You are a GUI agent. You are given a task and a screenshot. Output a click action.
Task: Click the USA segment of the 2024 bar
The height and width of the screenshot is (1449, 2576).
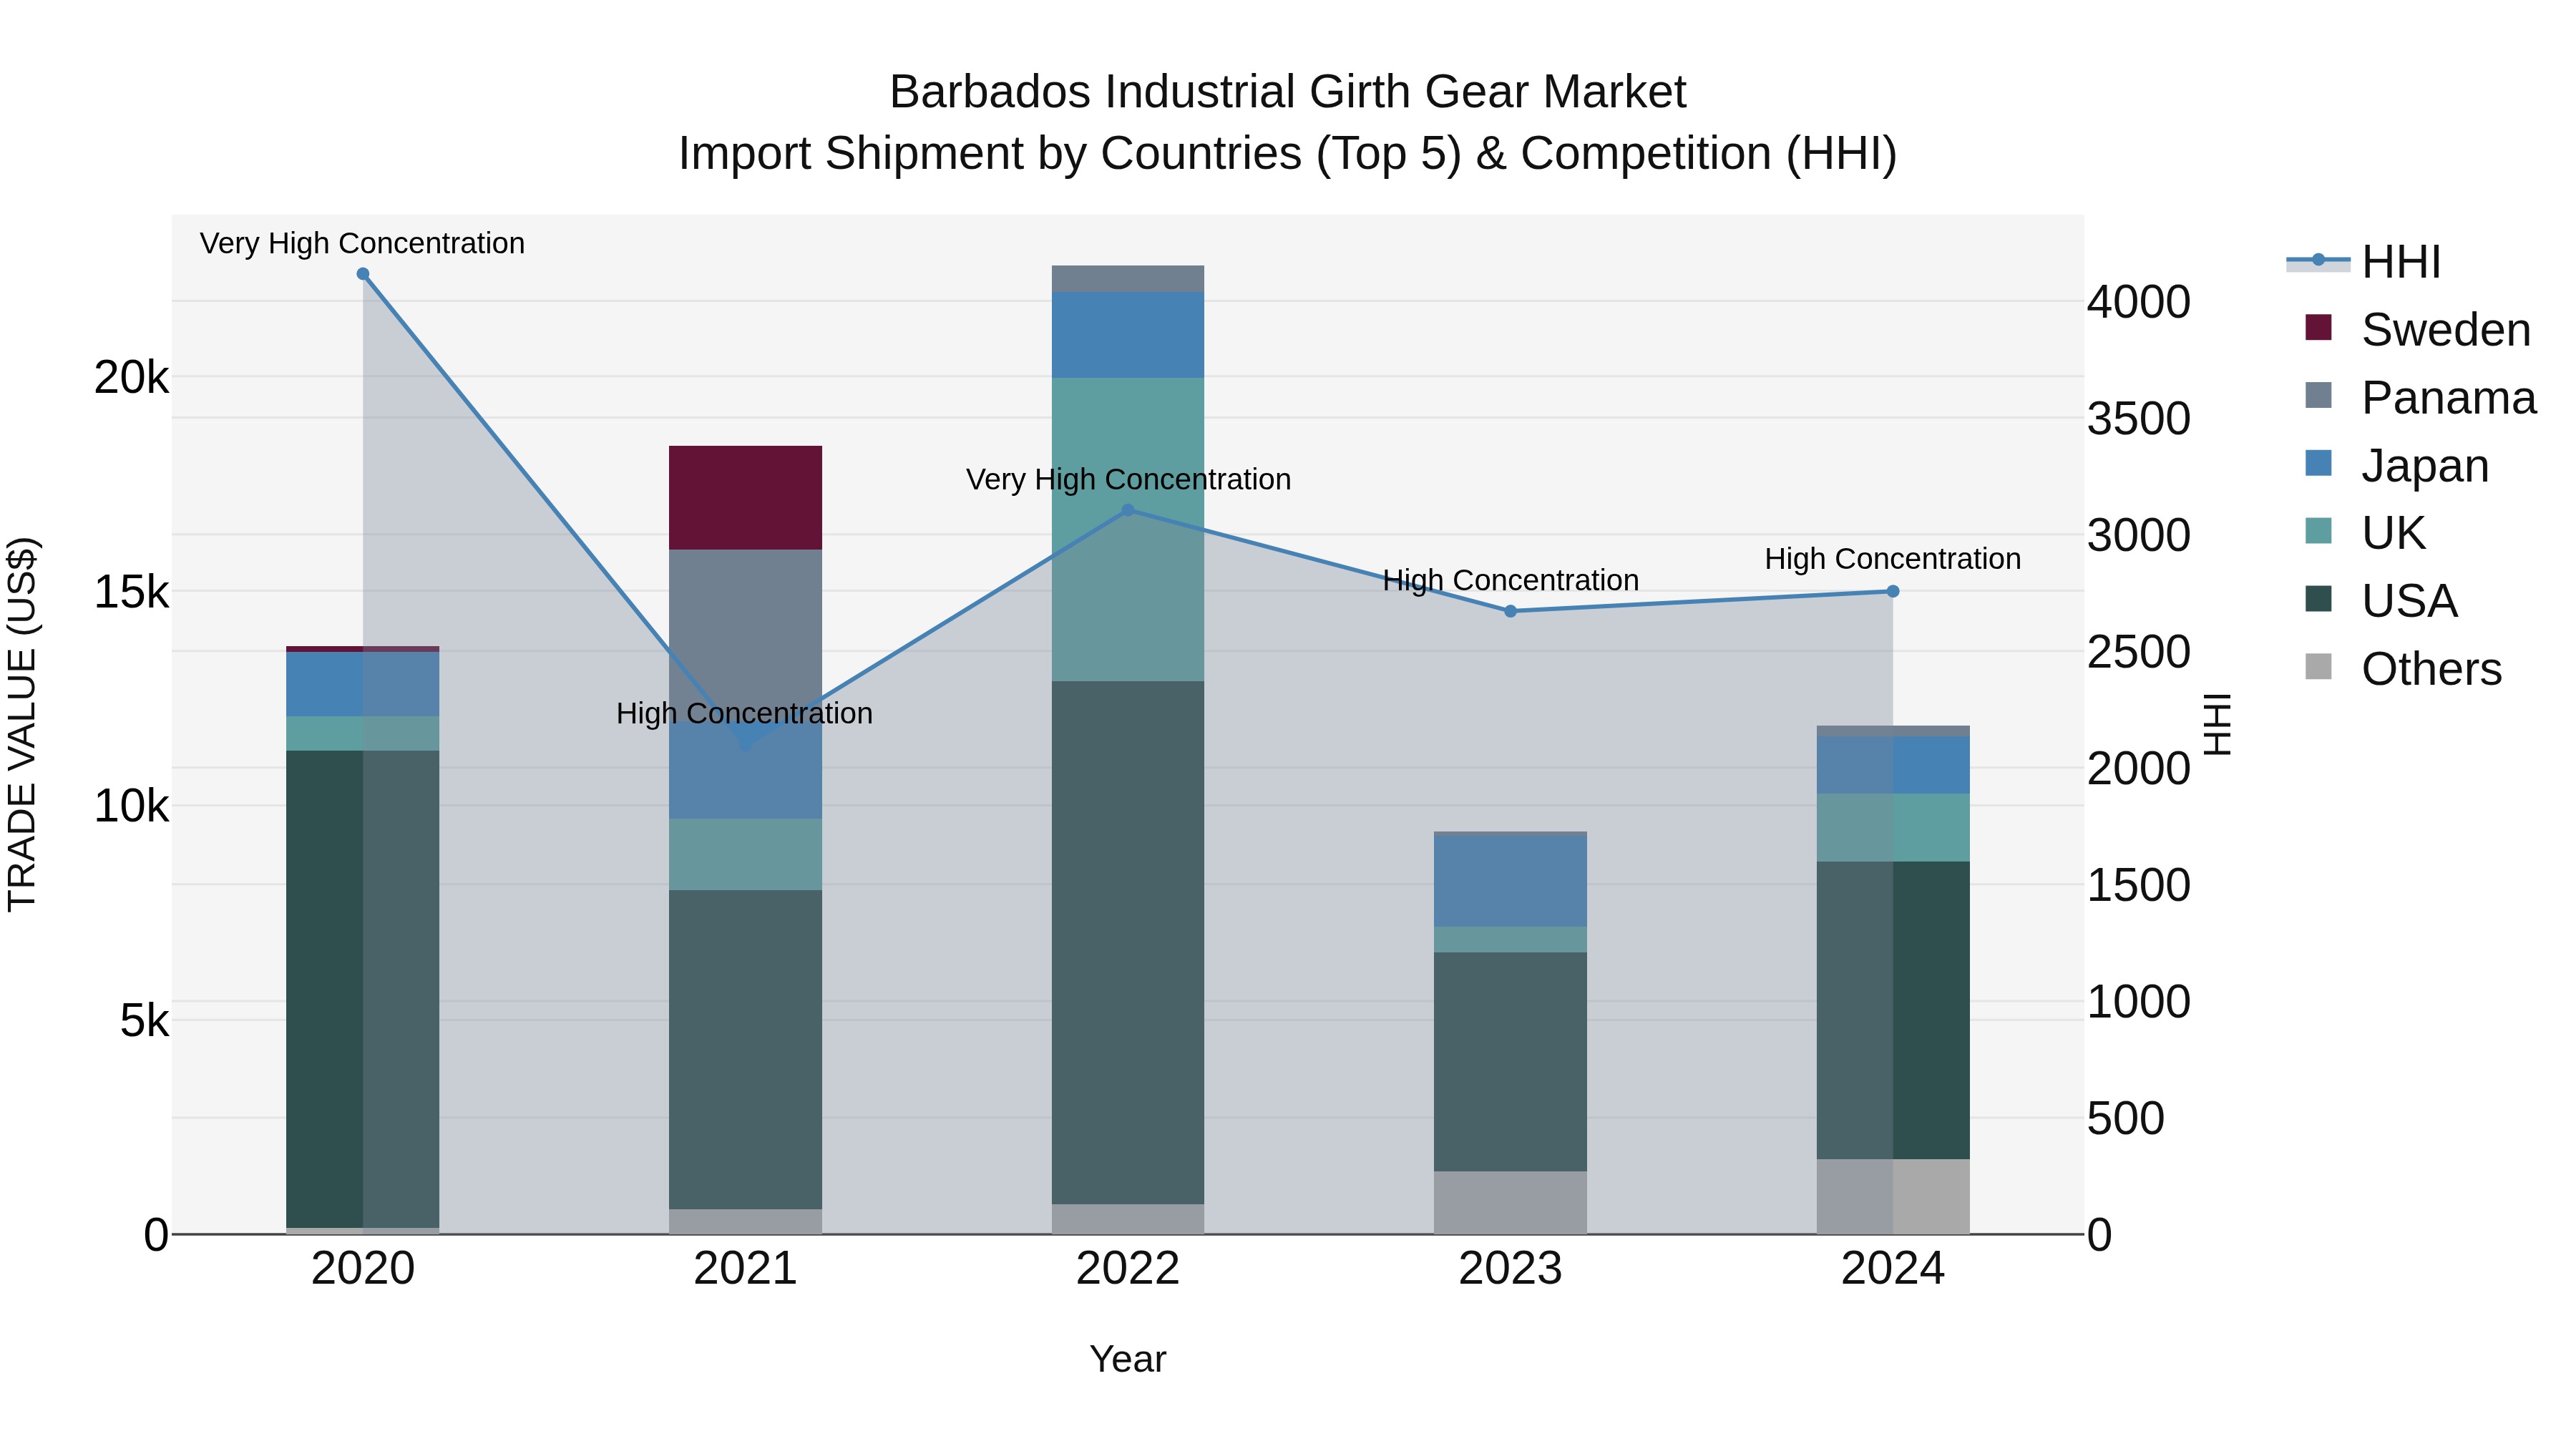point(1893,1011)
